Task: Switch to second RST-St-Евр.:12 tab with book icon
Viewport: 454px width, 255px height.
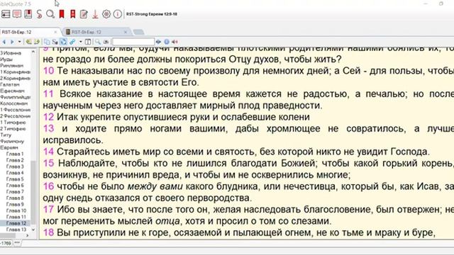Action: tap(87, 32)
